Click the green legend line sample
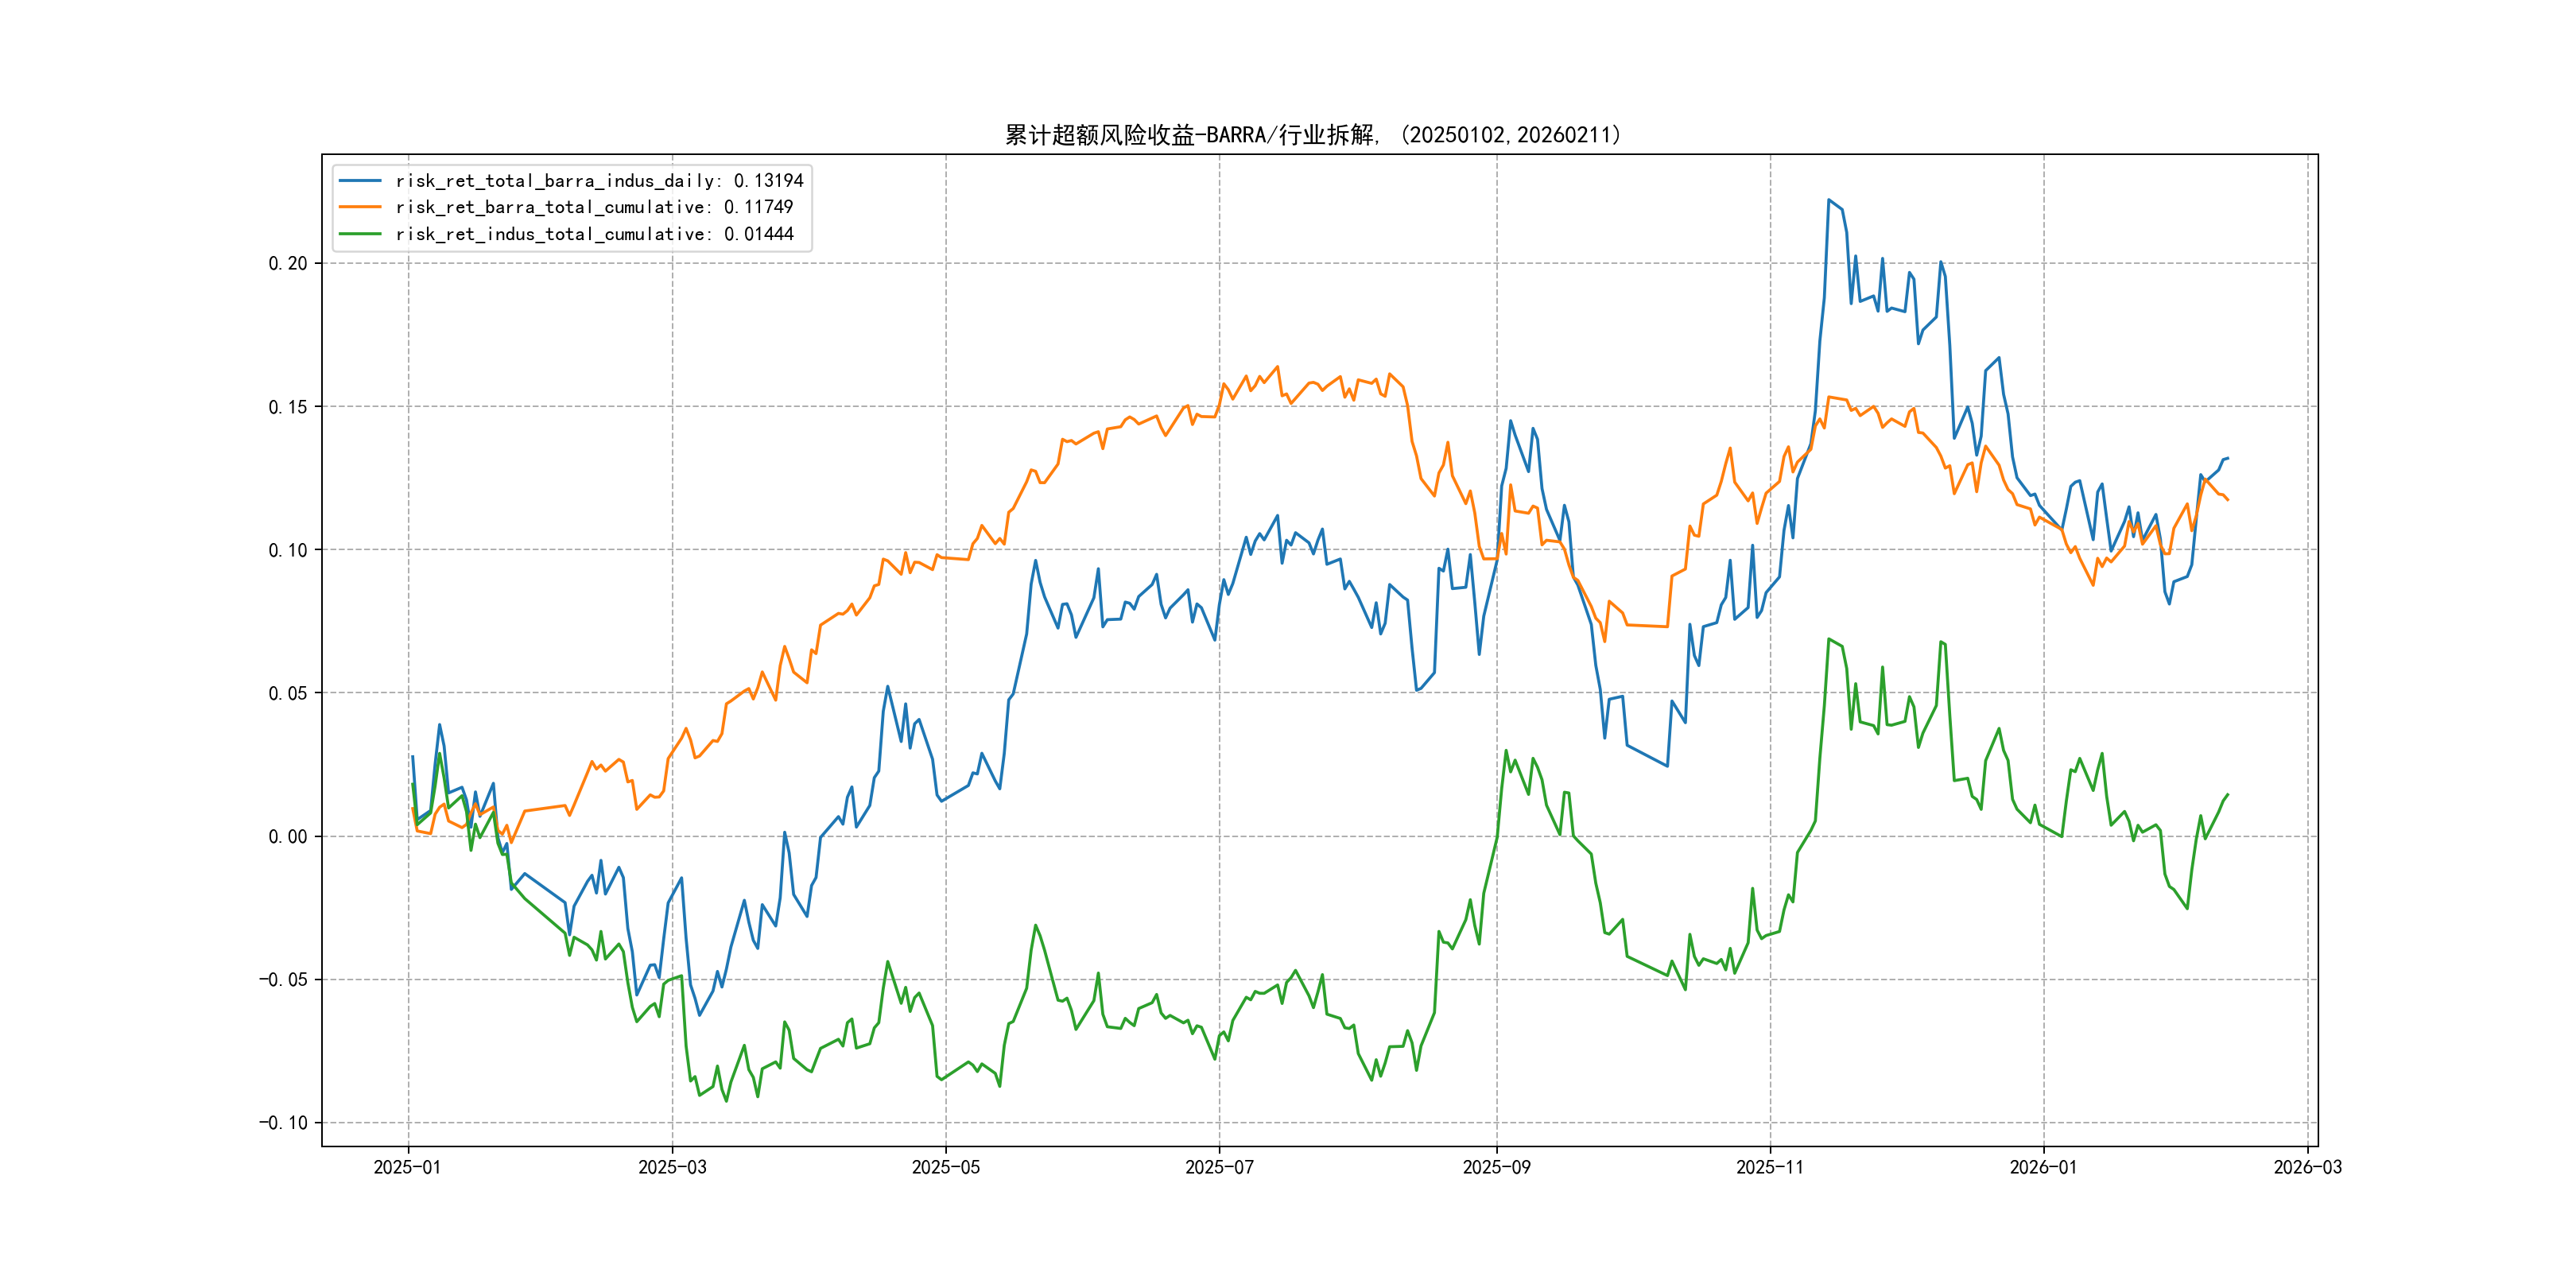Viewport: 2576px width, 1288px height. [360, 234]
